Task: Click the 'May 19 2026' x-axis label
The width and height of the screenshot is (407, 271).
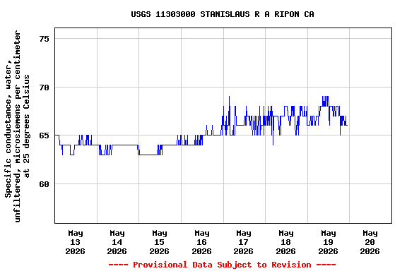Action: click(329, 242)
